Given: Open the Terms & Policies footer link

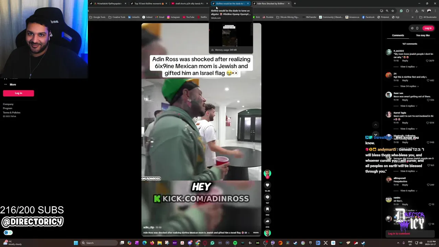Looking at the screenshot, I should click(12, 113).
